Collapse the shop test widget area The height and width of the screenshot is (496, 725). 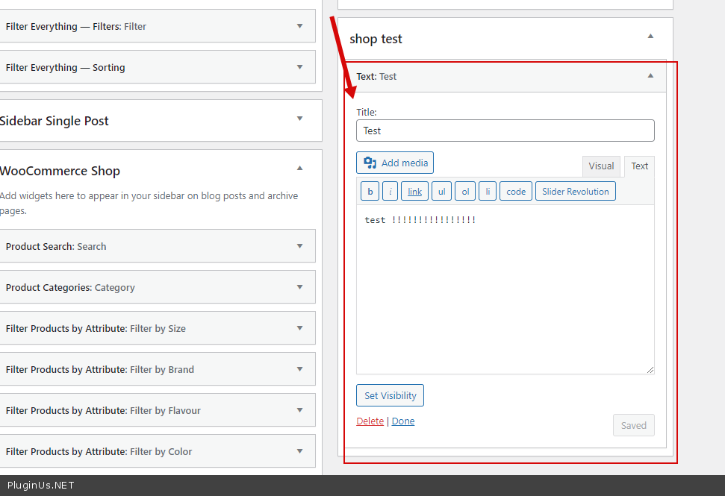[x=650, y=37]
